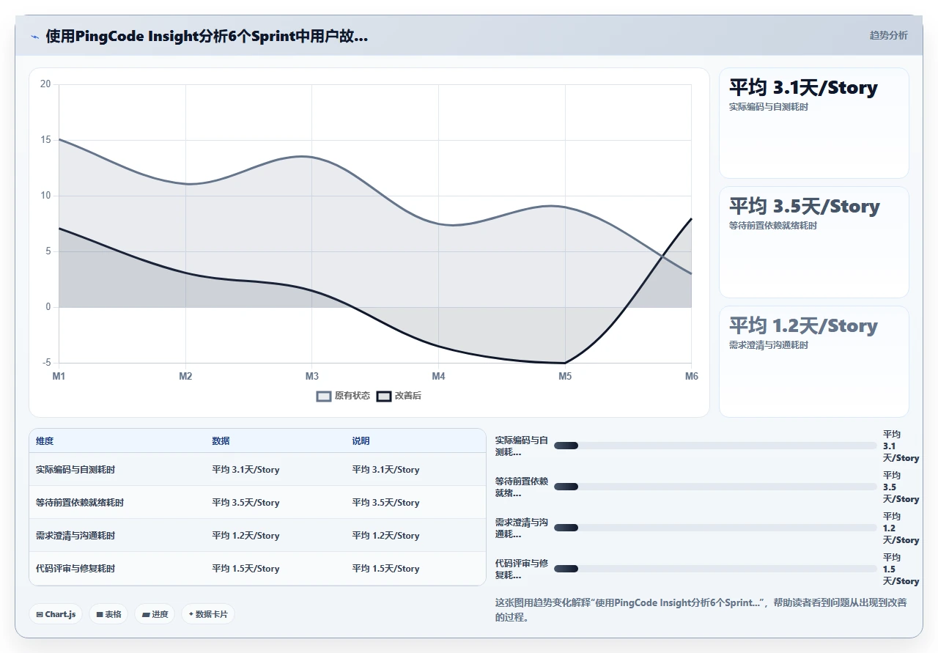This screenshot has width=938, height=653.
Task: Select the 等待前置依赖就绪耗时 table row
Action: (257, 502)
